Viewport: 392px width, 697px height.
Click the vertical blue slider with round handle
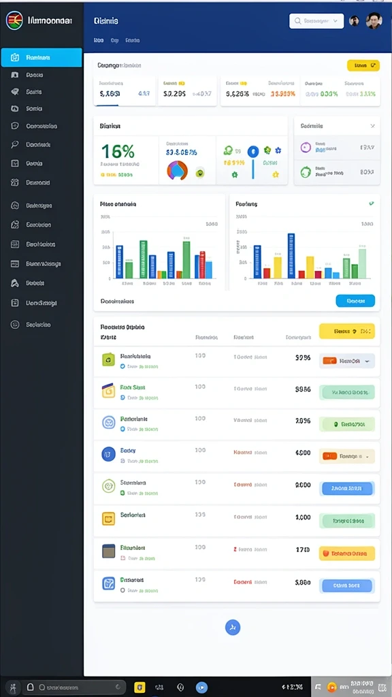[252, 161]
